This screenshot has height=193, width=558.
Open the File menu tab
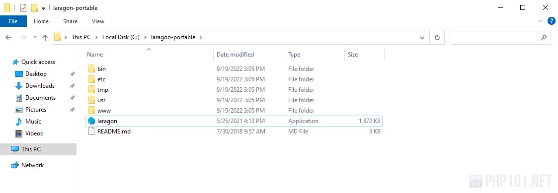(13, 21)
